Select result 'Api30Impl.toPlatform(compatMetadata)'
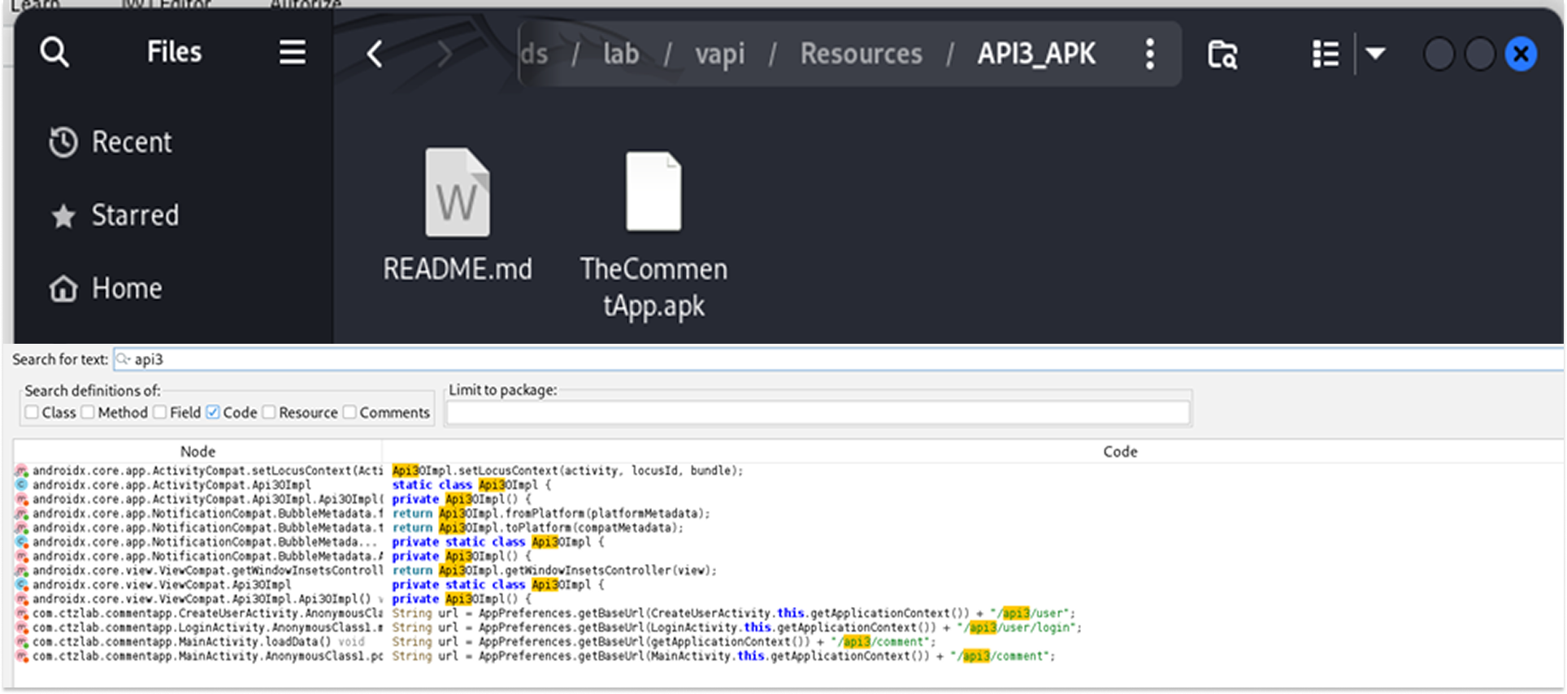This screenshot has width=1567, height=694. point(538,527)
